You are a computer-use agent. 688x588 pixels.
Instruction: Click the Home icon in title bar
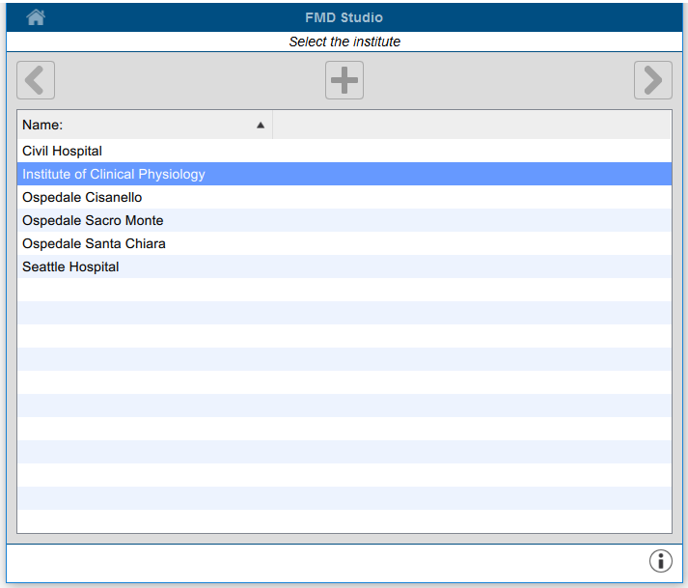36,17
